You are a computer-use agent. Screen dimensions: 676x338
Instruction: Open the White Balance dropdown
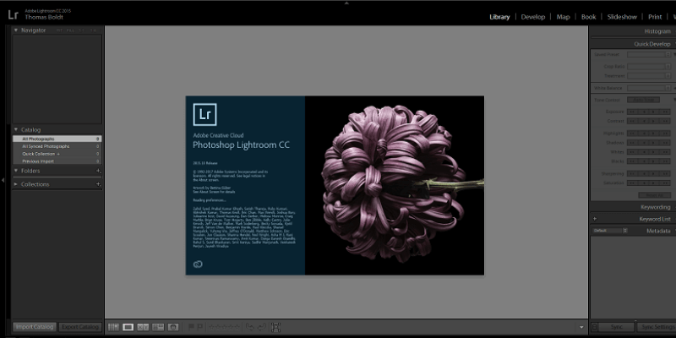(649, 88)
